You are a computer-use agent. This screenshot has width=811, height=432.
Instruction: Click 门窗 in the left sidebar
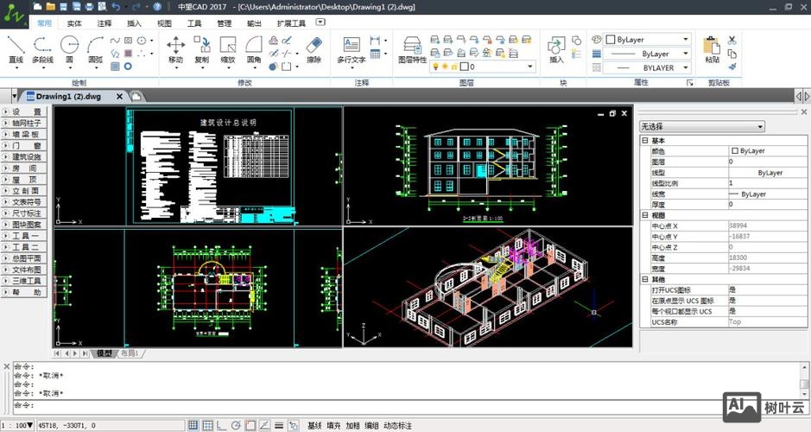[x=26, y=146]
